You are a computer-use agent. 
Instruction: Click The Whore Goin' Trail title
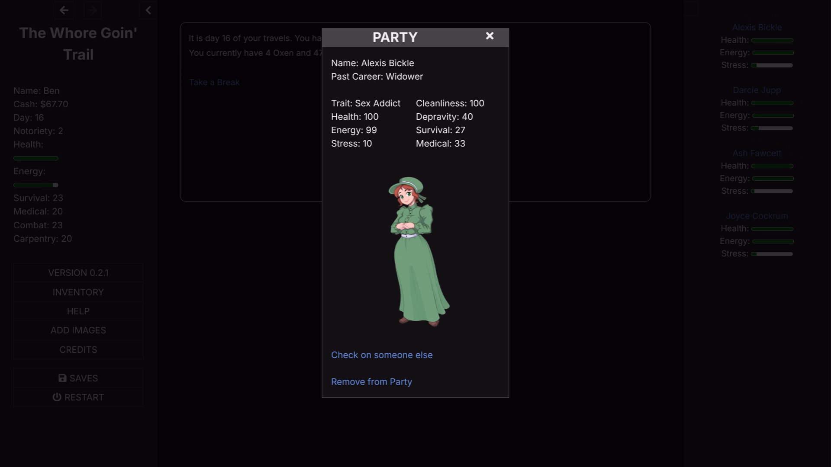tap(78, 44)
